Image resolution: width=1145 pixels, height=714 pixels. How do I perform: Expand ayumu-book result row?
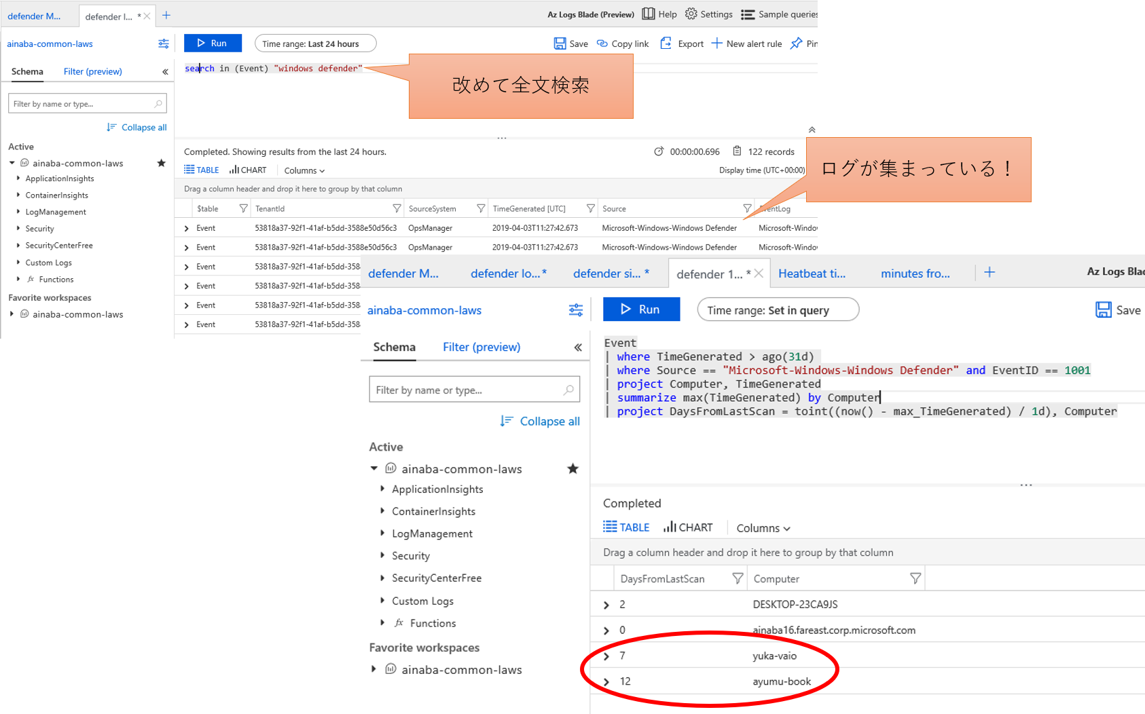[606, 681]
